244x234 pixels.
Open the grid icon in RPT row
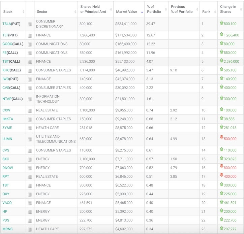pos(30,177)
